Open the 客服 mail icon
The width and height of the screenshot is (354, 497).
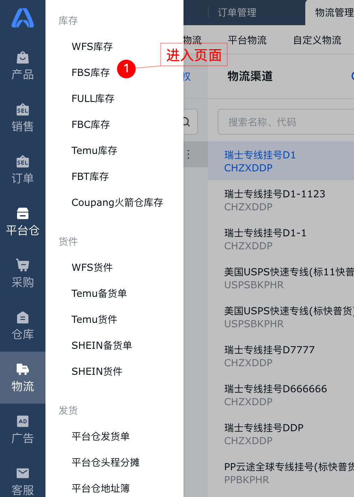(23, 473)
